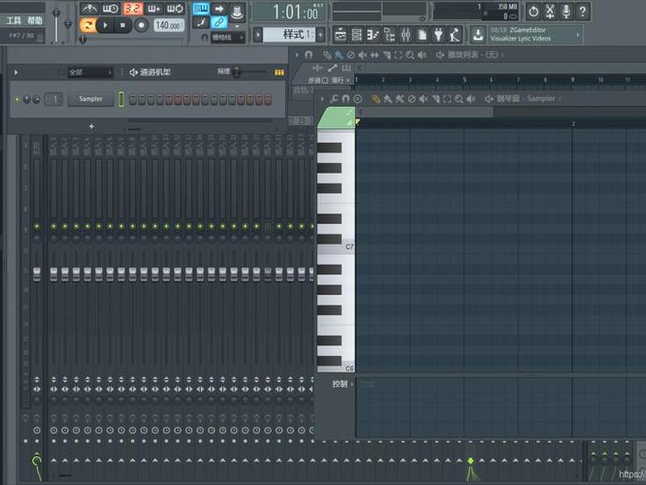The height and width of the screenshot is (485, 646).
Task: Add a new pattern with plus button
Action: coord(321,35)
